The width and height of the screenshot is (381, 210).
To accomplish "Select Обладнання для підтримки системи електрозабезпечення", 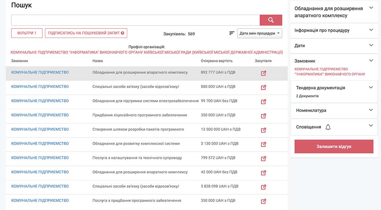I will pyautogui.click(x=145, y=101).
